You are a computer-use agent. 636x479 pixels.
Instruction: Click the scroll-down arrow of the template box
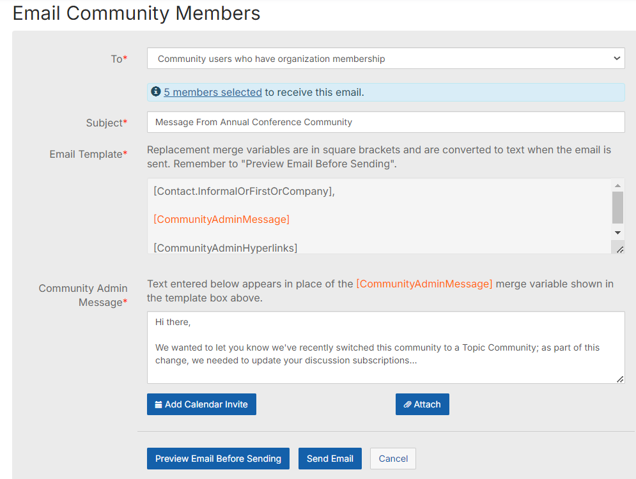(617, 232)
